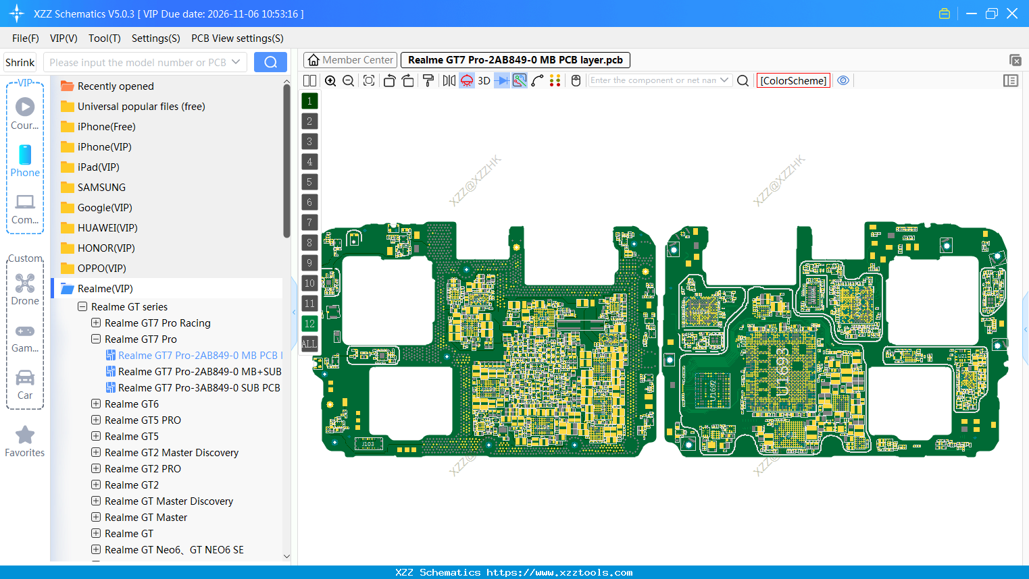
Task: Select the Zoom Out tool
Action: point(347,80)
